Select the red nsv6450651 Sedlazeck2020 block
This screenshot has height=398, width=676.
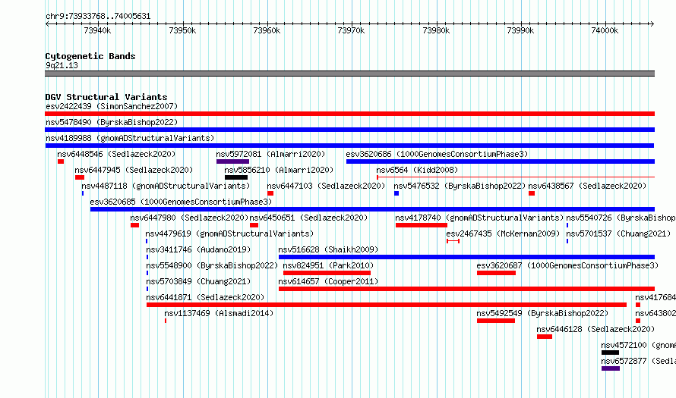(254, 225)
